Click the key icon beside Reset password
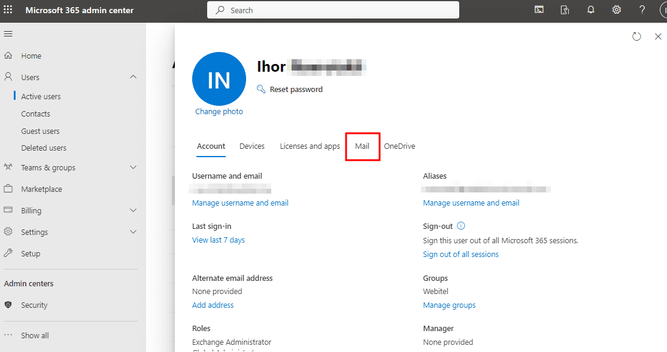The image size is (667, 352). [261, 88]
